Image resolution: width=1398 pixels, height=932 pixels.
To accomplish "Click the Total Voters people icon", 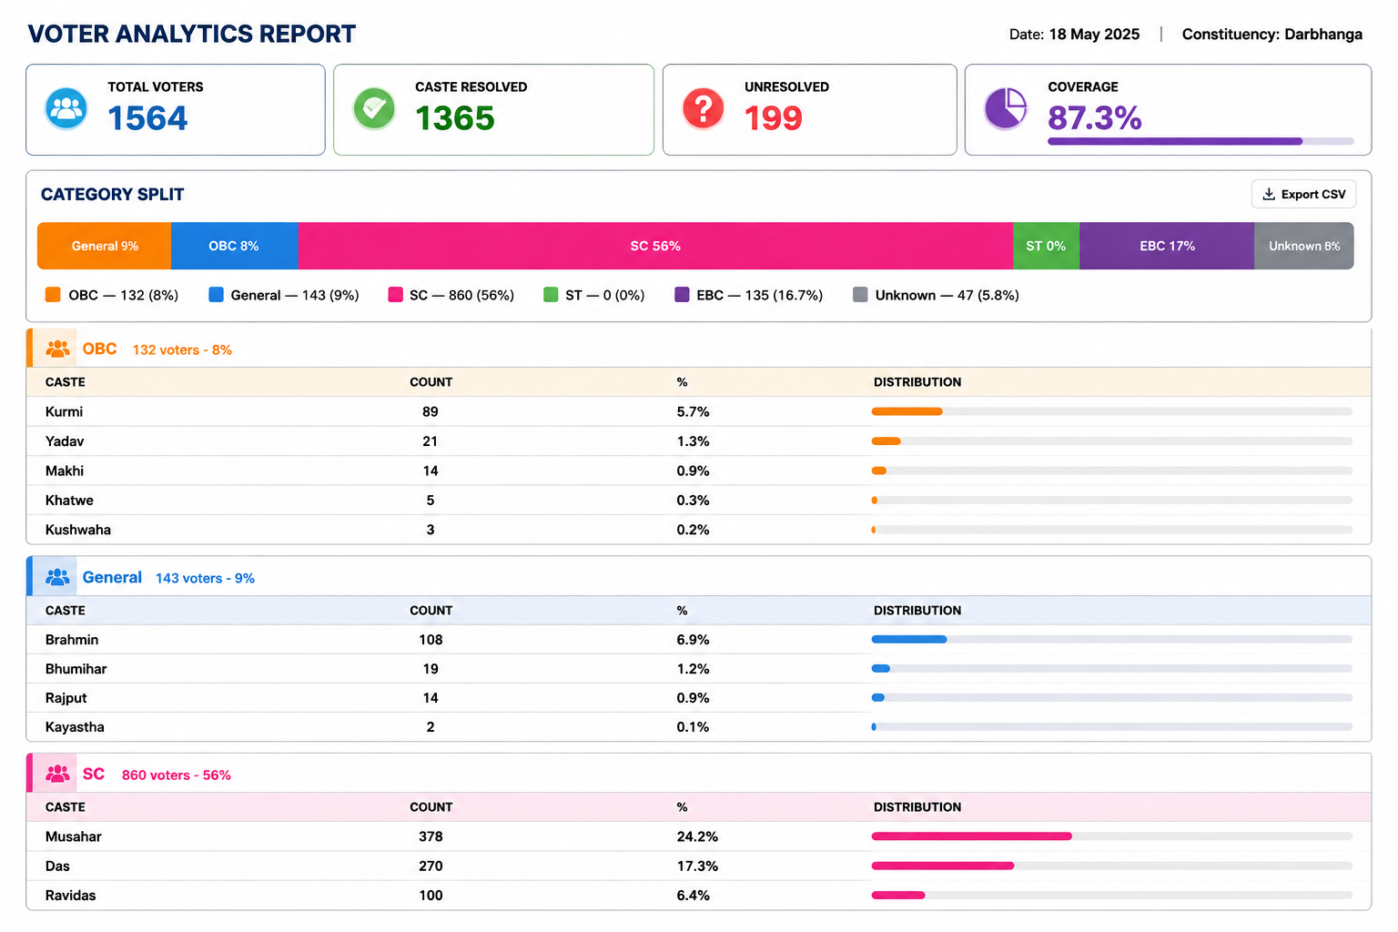I will [x=66, y=109].
